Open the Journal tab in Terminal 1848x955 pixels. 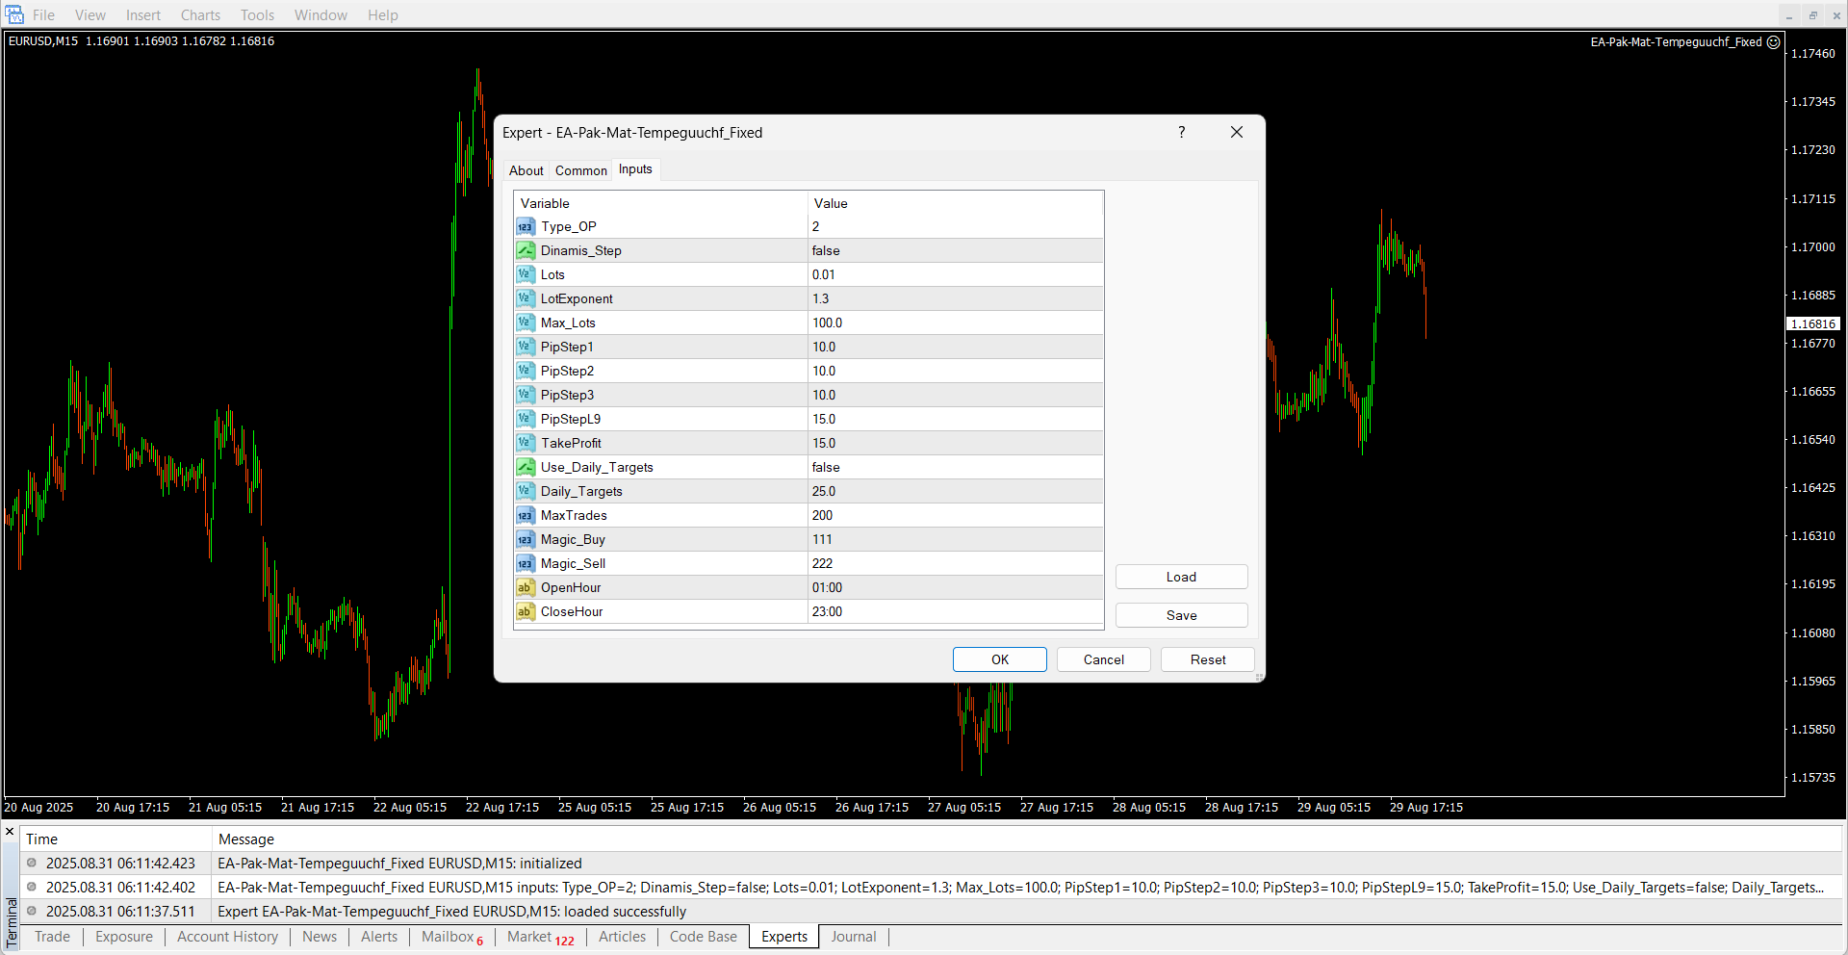tap(853, 937)
